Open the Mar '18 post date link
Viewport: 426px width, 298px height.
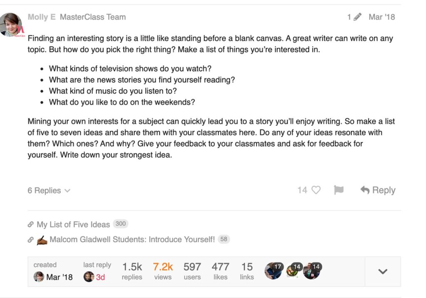[381, 17]
